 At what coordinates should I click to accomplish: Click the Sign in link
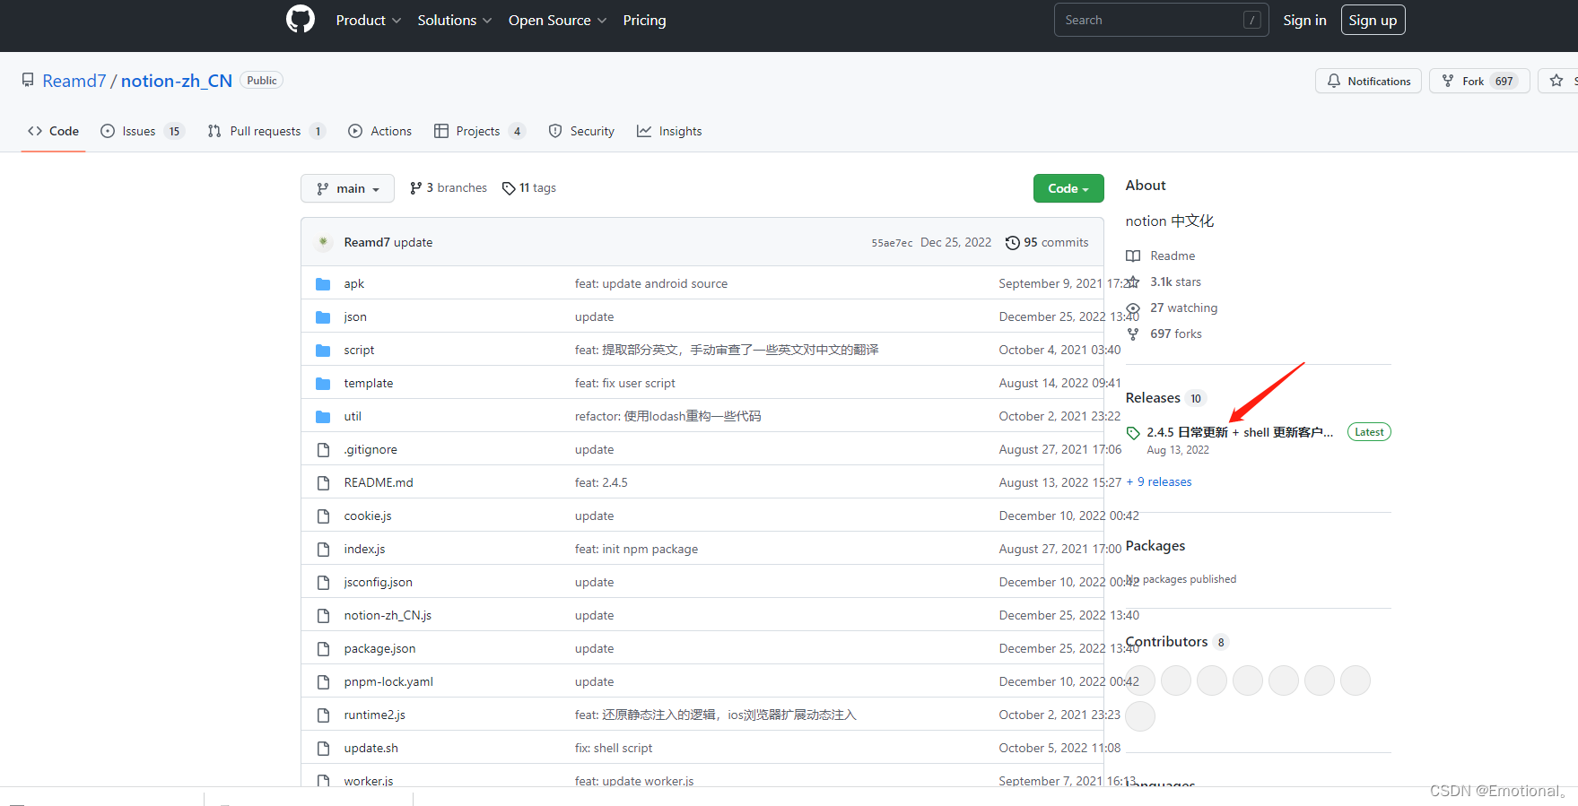pyautogui.click(x=1304, y=20)
